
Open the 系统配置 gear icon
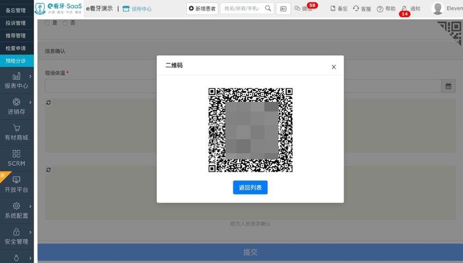click(17, 206)
